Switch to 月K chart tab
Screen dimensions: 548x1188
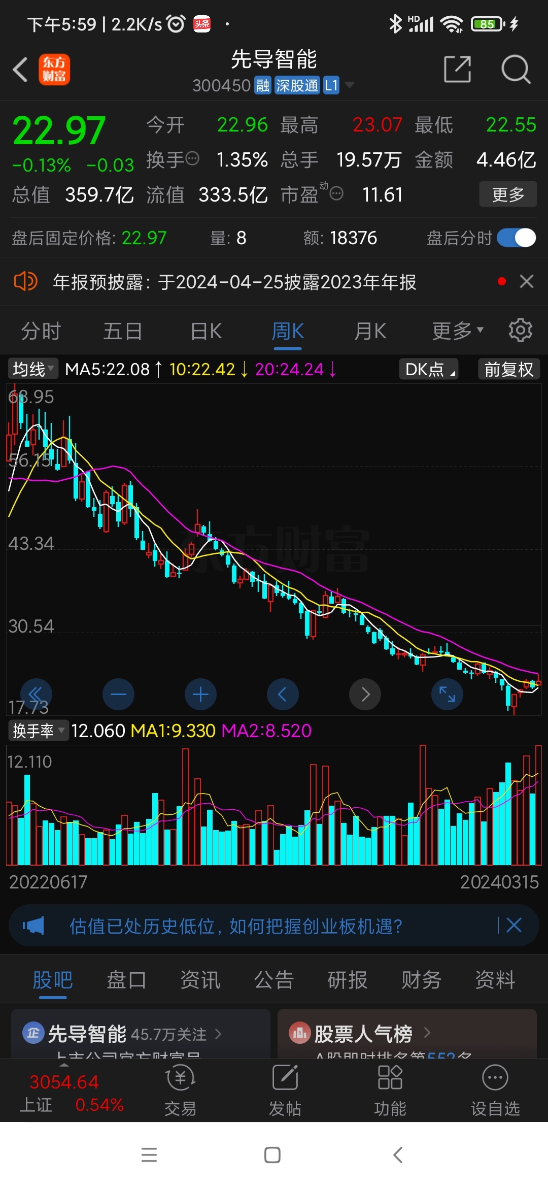[370, 331]
